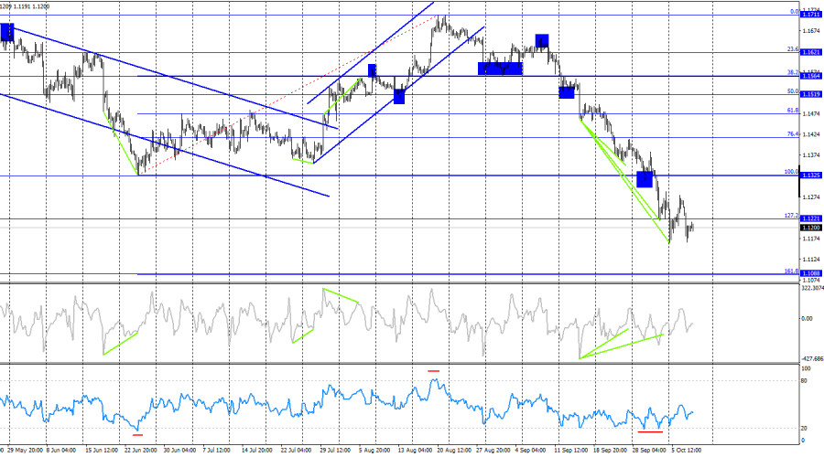
Task: Click the 4 Sep 04:00 date label
Action: pos(530,451)
